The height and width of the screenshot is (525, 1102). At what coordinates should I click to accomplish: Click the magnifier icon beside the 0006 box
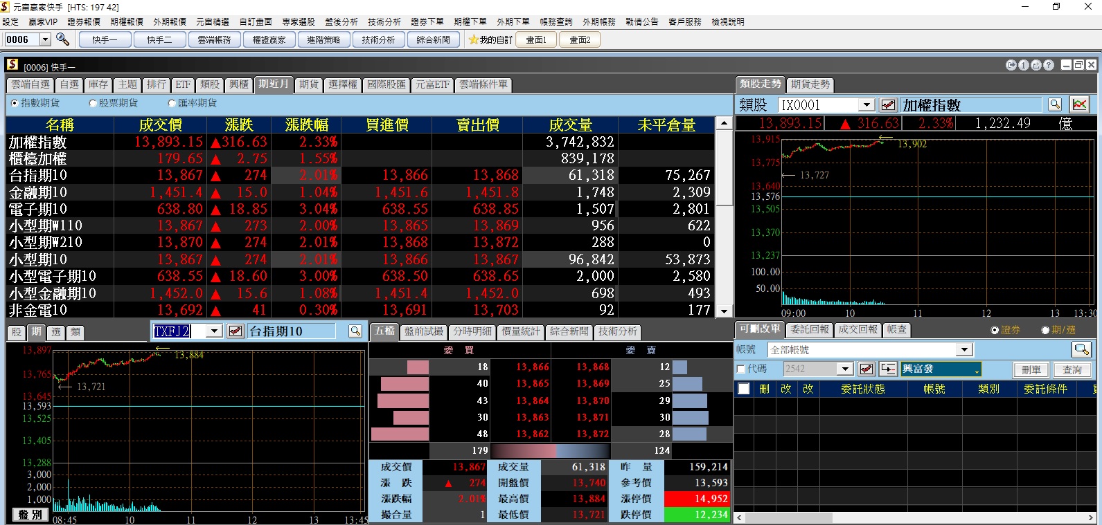(62, 39)
